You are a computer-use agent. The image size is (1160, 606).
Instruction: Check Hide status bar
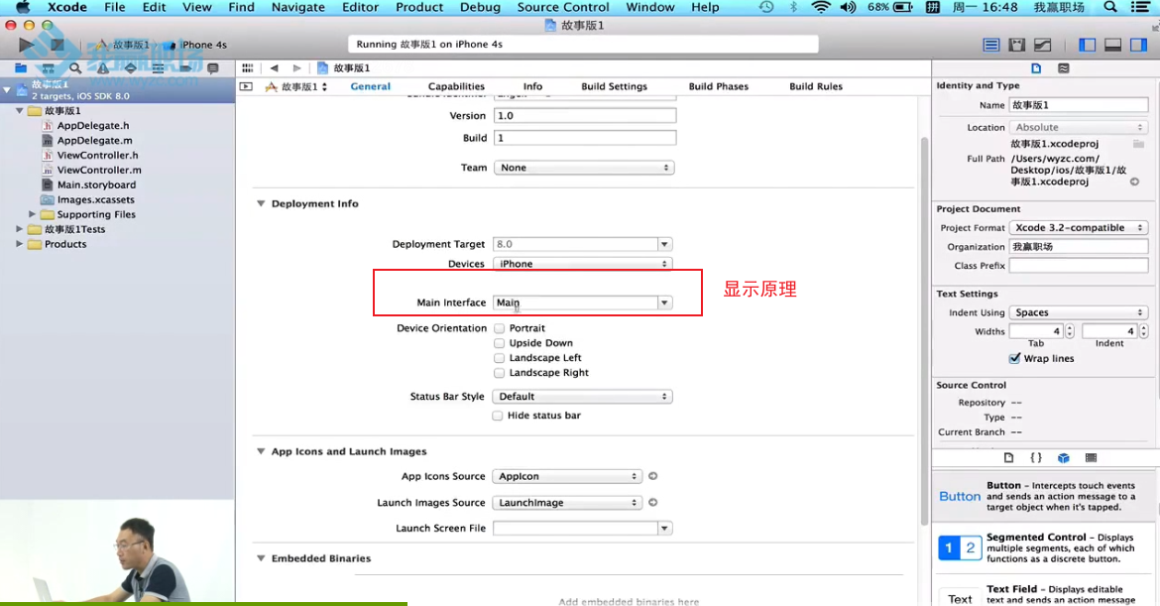498,416
